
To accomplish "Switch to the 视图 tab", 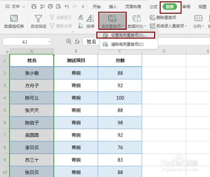I will [x=202, y=7].
